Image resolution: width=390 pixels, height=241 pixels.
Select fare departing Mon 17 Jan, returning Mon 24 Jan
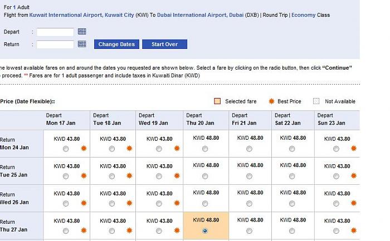pos(66,149)
